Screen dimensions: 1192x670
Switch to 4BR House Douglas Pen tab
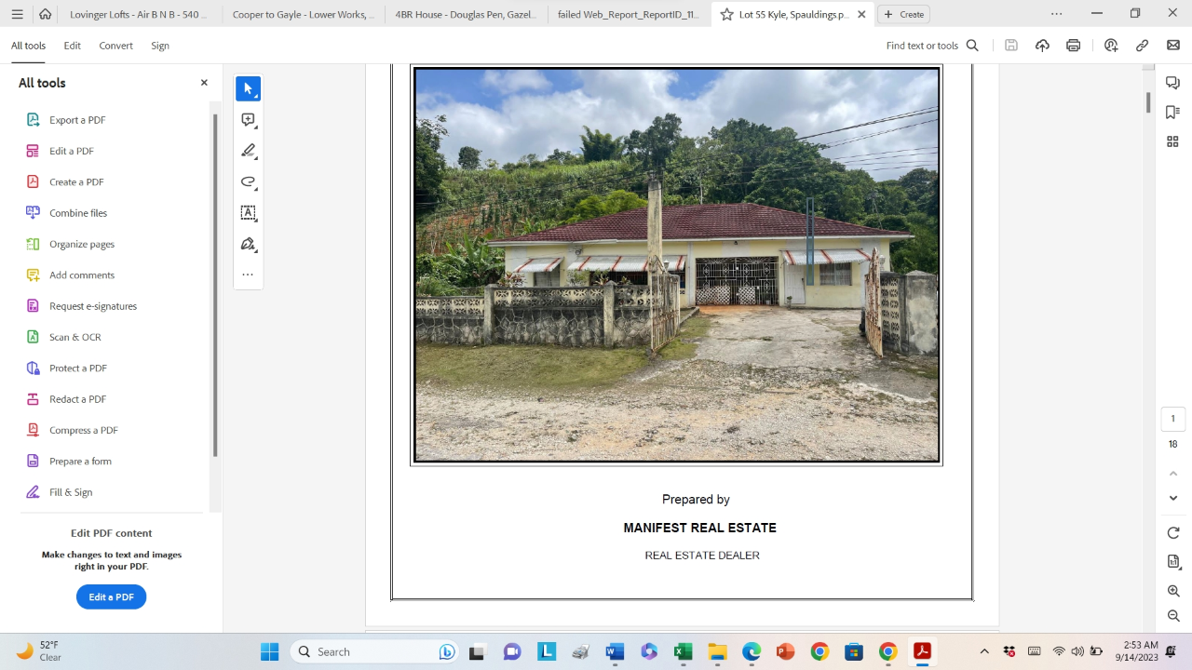pyautogui.click(x=466, y=14)
